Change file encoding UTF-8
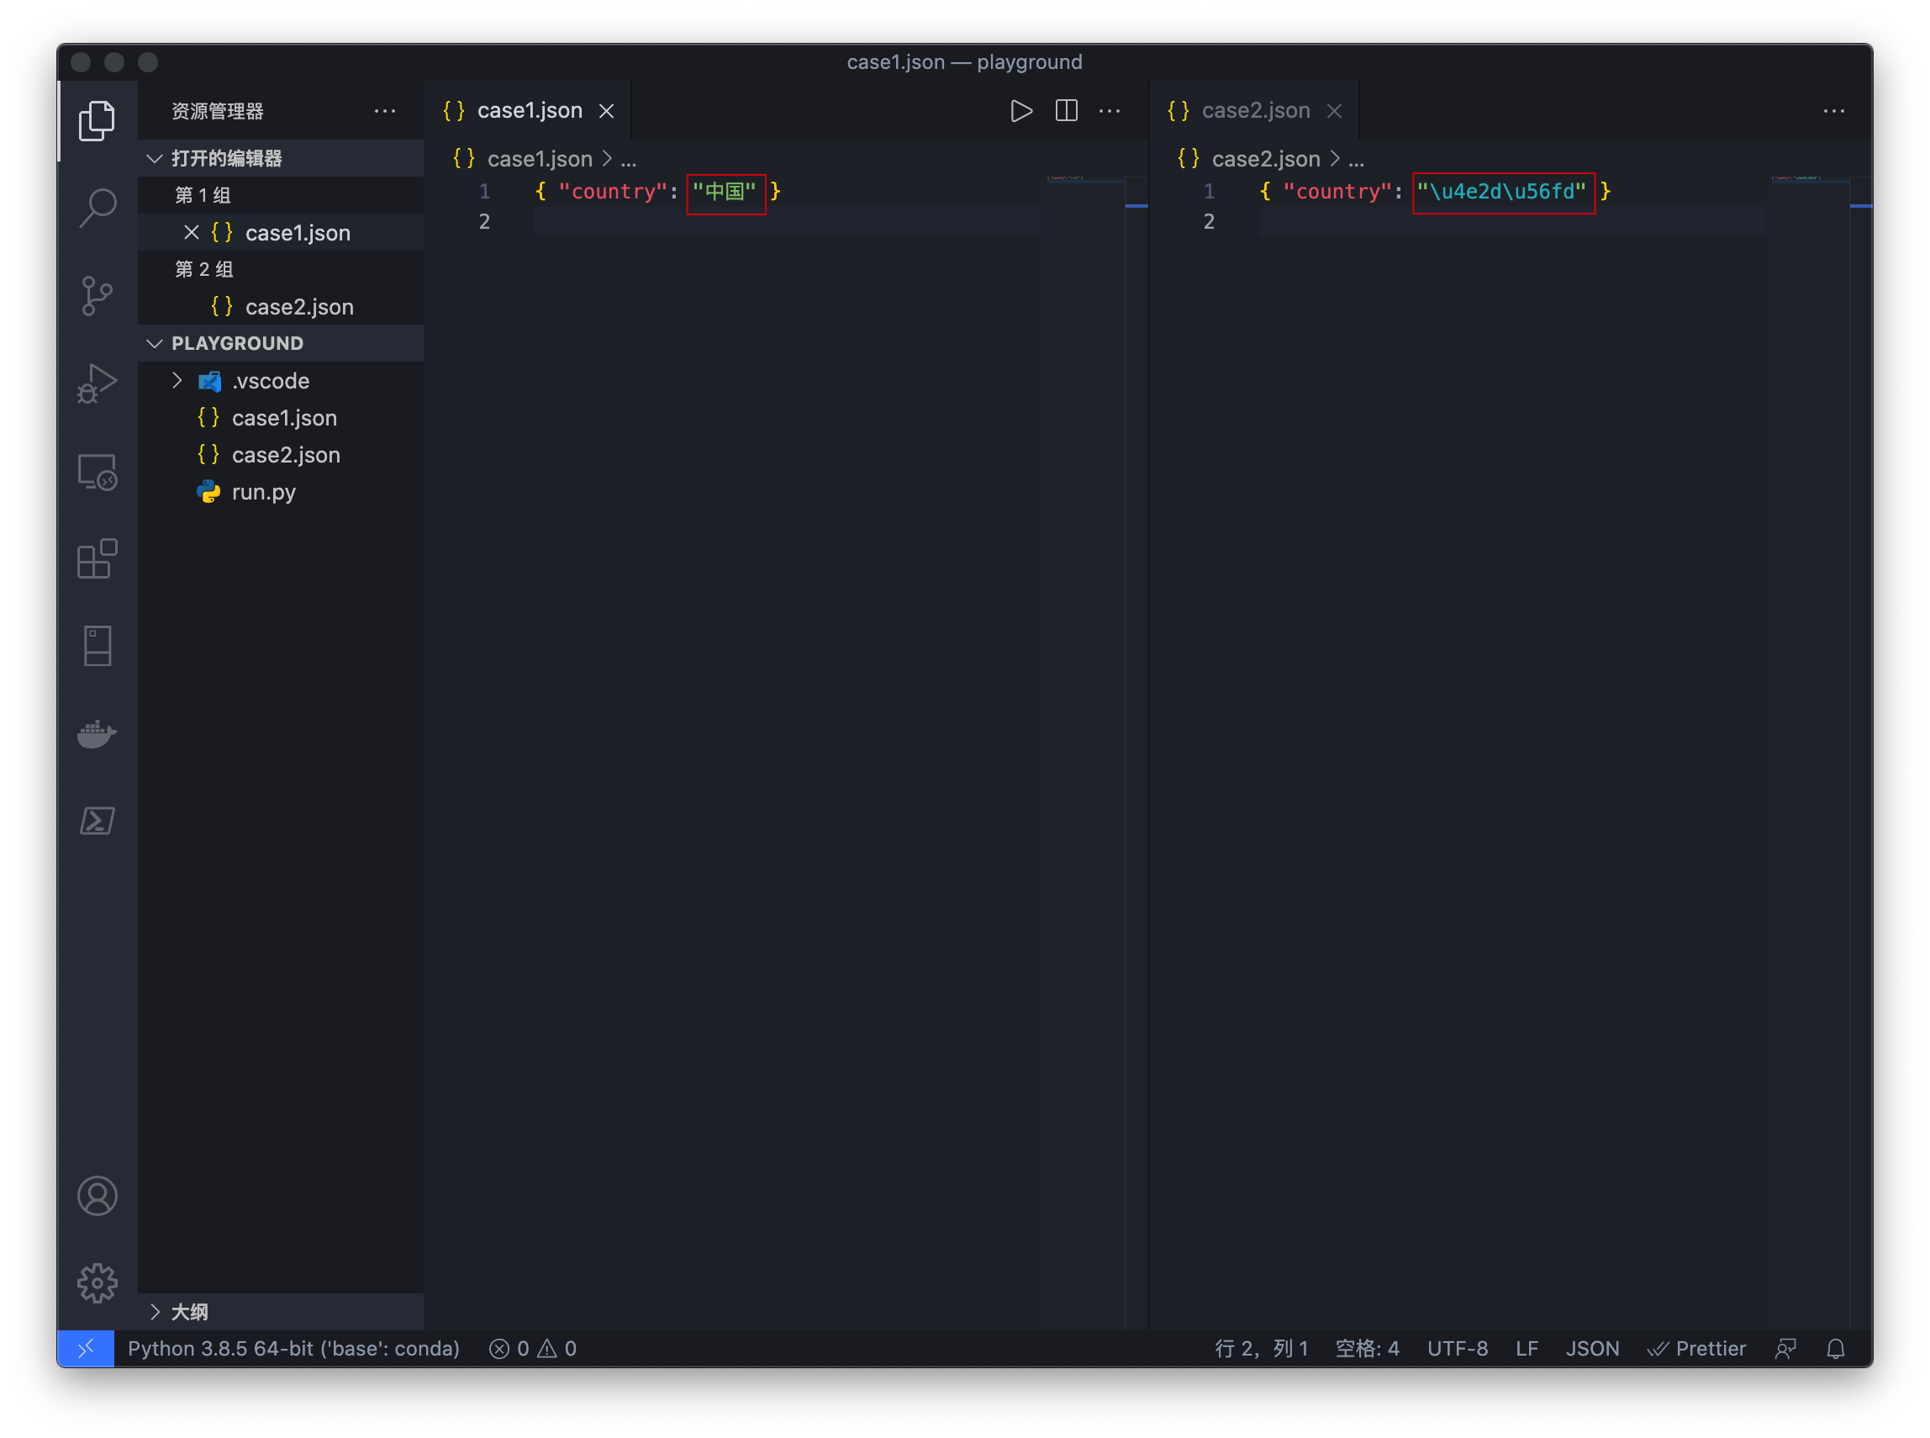 click(x=1458, y=1348)
